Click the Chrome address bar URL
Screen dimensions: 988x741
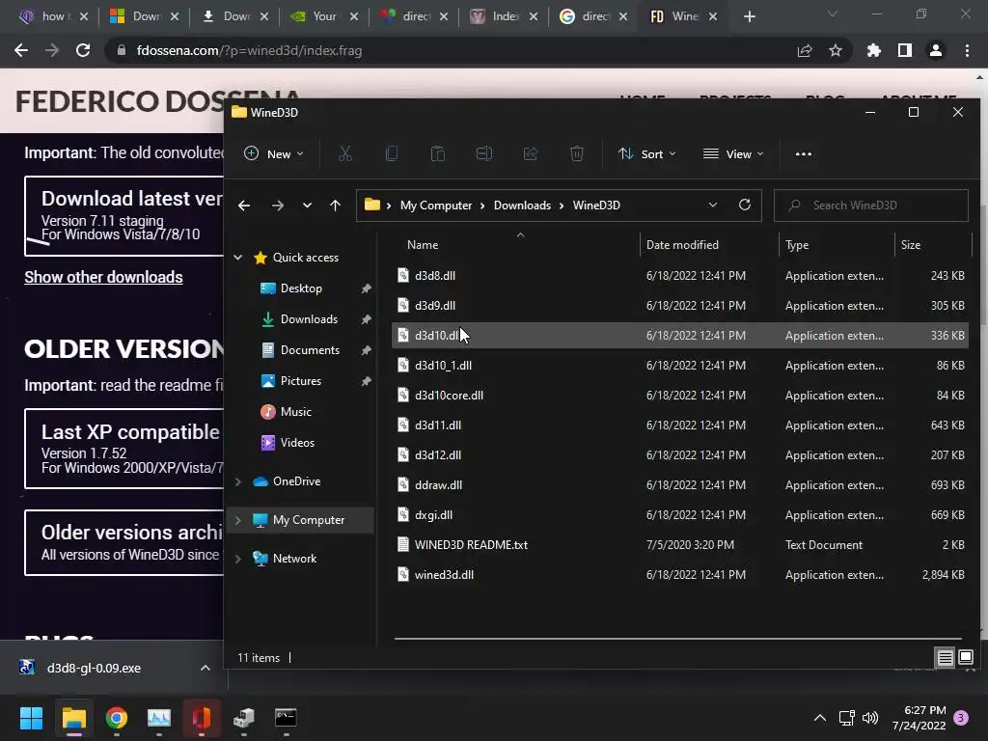click(x=250, y=50)
